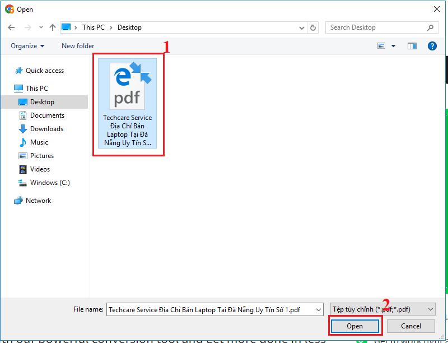Click the search magnifier icon
Image resolution: width=448 pixels, height=343 pixels.
(430, 27)
